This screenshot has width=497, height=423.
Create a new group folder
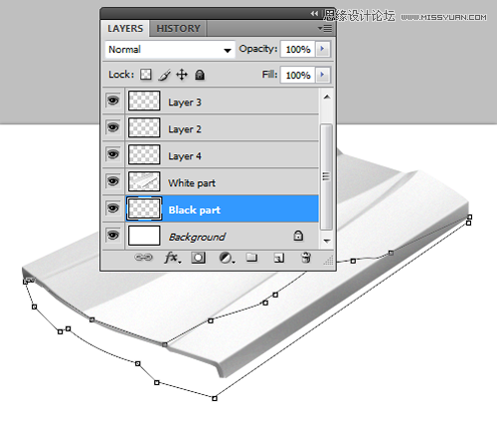251,258
